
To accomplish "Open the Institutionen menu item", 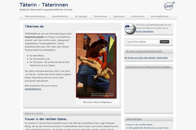I will click(138, 16).
